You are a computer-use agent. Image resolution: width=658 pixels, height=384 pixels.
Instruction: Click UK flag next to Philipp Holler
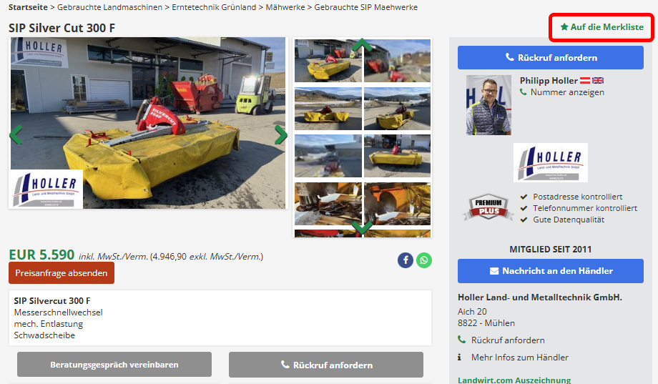coord(598,81)
